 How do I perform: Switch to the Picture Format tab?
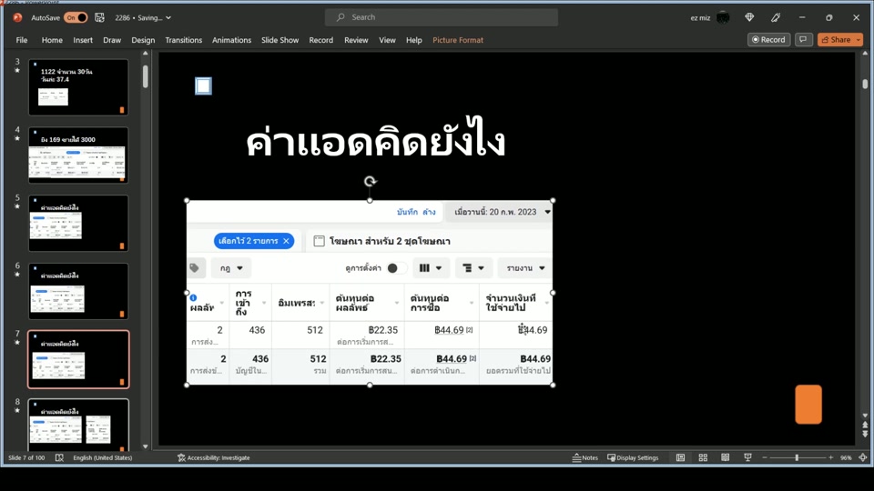(458, 40)
